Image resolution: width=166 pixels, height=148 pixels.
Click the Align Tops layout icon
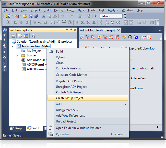pos(34,22)
